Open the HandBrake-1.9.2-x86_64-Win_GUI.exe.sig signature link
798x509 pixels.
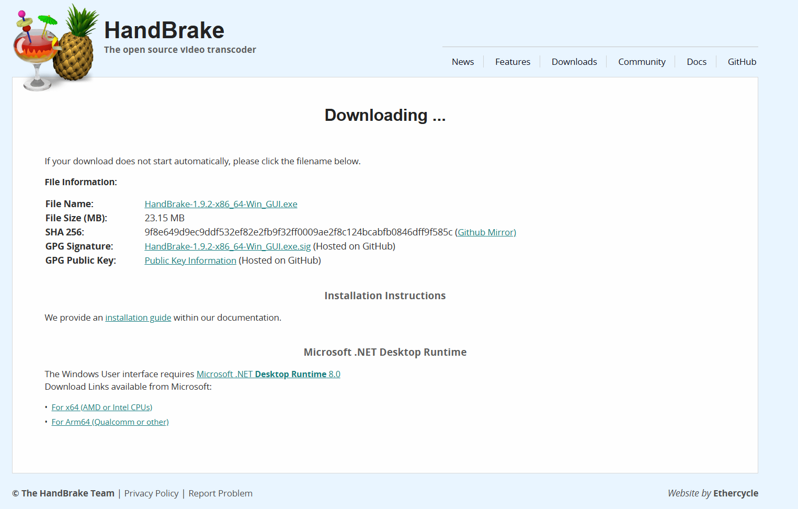227,246
